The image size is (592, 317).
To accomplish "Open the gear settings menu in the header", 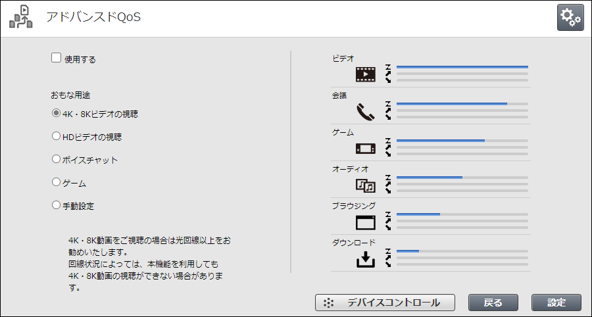I will coord(570,17).
